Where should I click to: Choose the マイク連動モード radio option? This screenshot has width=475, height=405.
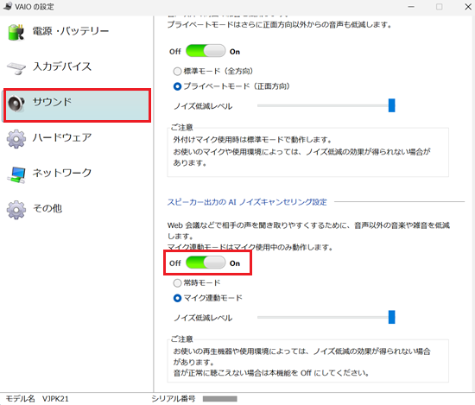[x=177, y=298]
